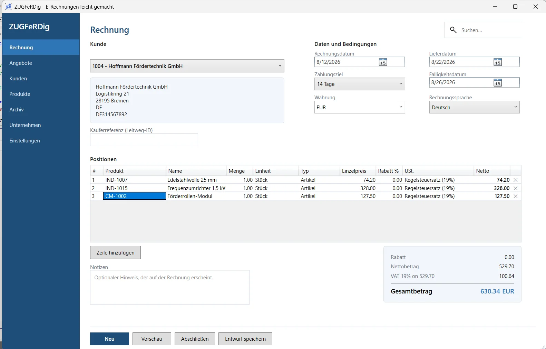Click the Name column header
This screenshot has height=349, width=546.
[196, 171]
